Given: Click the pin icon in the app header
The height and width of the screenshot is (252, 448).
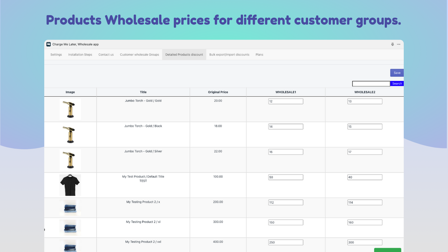Looking at the screenshot, I should coord(392,44).
